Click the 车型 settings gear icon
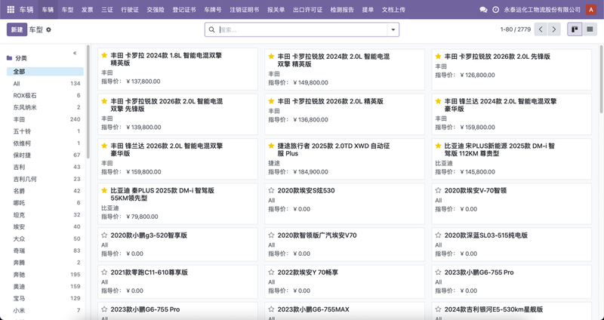The height and width of the screenshot is (320, 604). pos(49,29)
